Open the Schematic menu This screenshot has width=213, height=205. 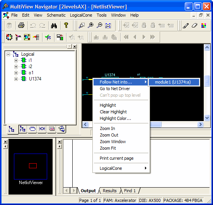point(56,15)
